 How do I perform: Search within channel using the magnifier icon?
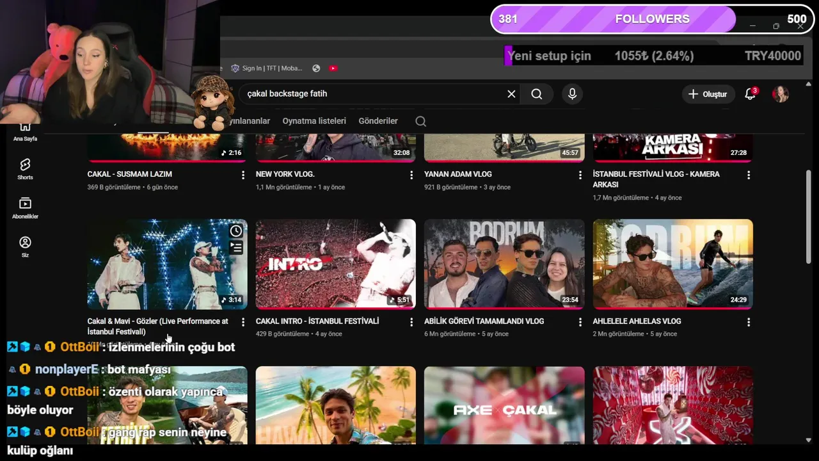(x=420, y=121)
